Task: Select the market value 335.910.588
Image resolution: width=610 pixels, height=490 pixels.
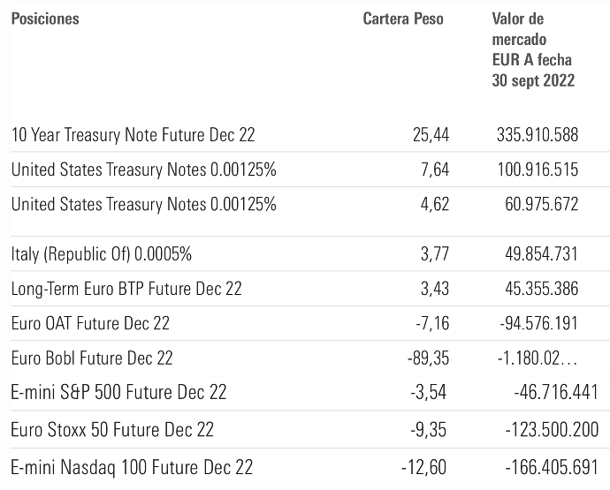Action: pyautogui.click(x=538, y=135)
